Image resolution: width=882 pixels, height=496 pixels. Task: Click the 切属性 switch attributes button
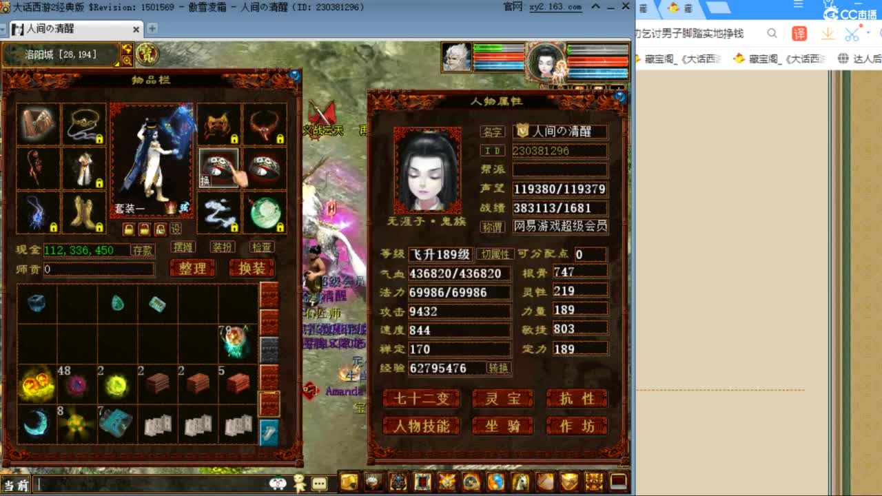point(495,254)
